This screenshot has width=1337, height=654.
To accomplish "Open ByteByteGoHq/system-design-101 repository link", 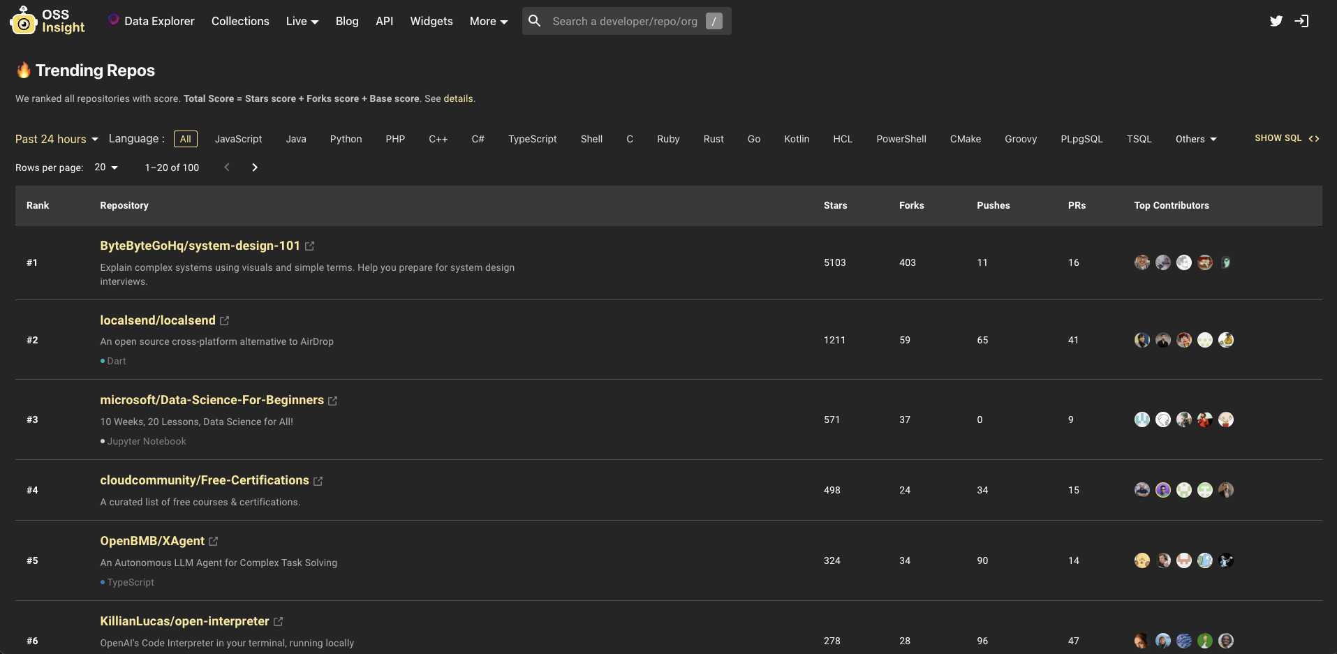I will tap(200, 246).
